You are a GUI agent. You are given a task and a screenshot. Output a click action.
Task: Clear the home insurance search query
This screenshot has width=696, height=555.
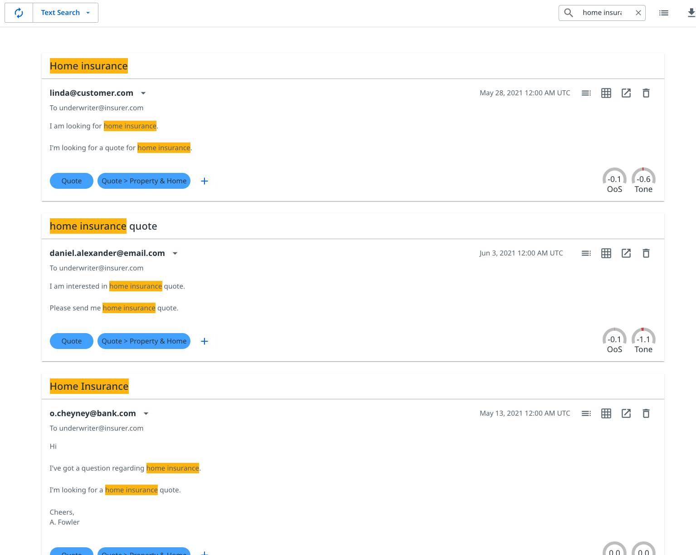(x=638, y=12)
